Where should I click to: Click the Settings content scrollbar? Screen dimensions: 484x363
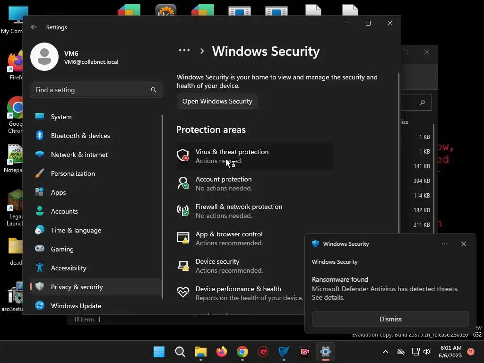point(399,153)
